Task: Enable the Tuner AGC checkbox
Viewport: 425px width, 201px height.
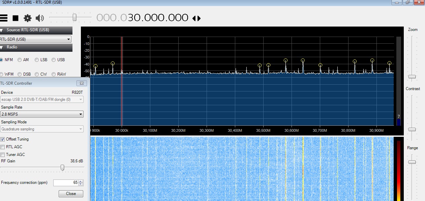Action: pos(3,155)
